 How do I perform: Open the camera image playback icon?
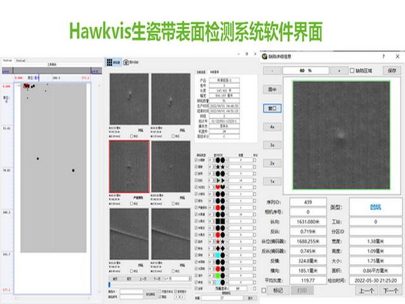126,62
